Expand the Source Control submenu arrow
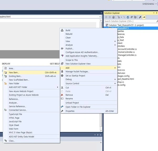Image resolution: width=158 pixels, height=151 pixels. 115,83
